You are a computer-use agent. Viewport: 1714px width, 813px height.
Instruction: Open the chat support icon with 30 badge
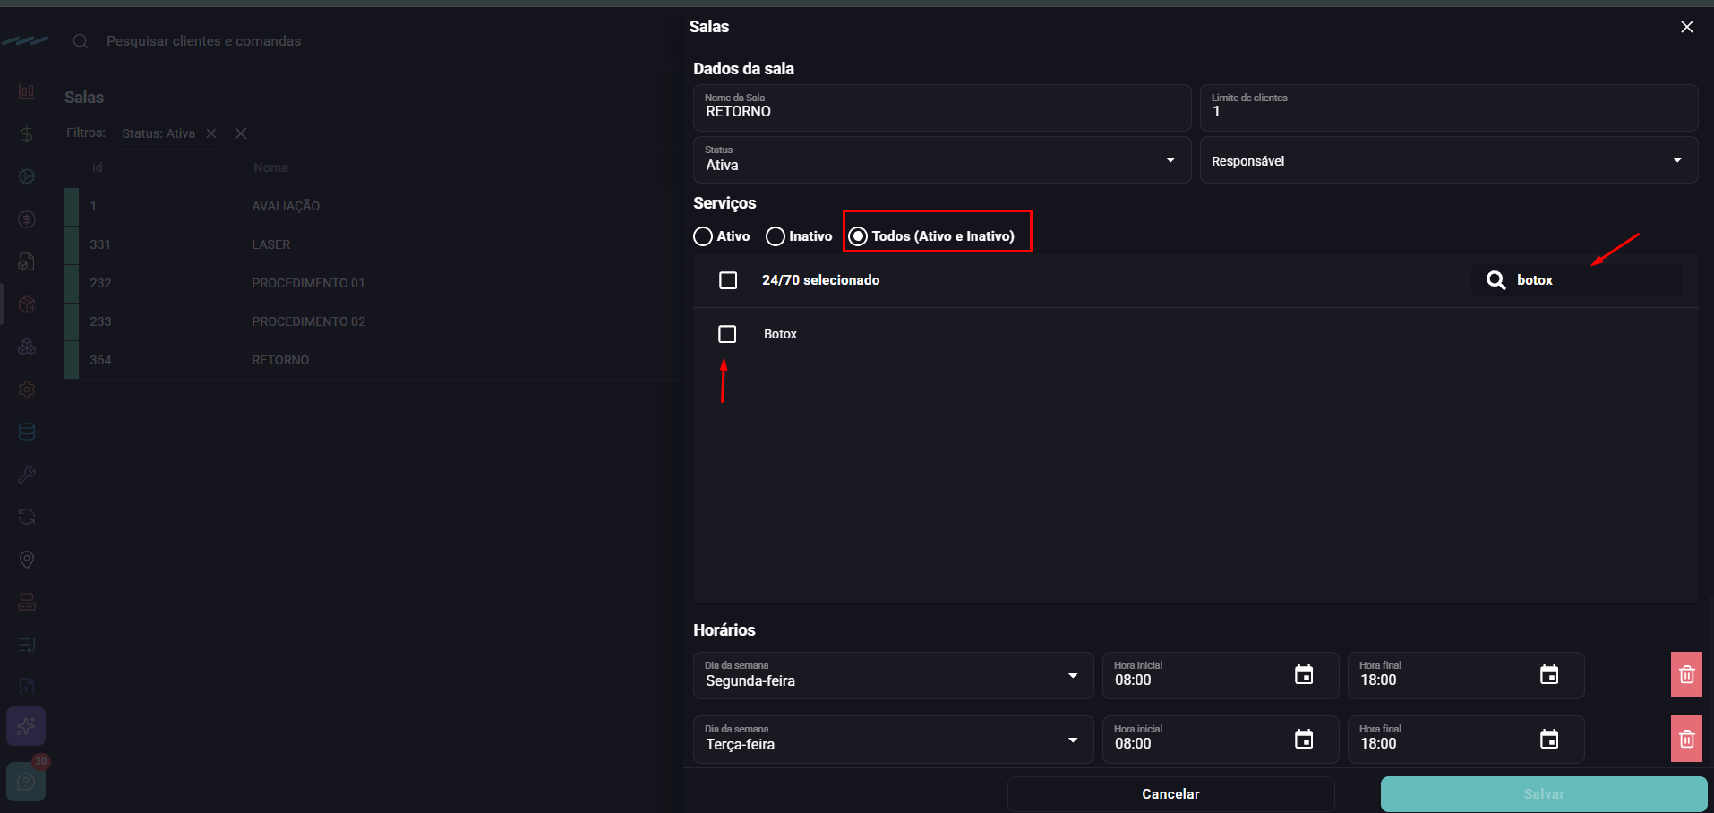click(26, 782)
